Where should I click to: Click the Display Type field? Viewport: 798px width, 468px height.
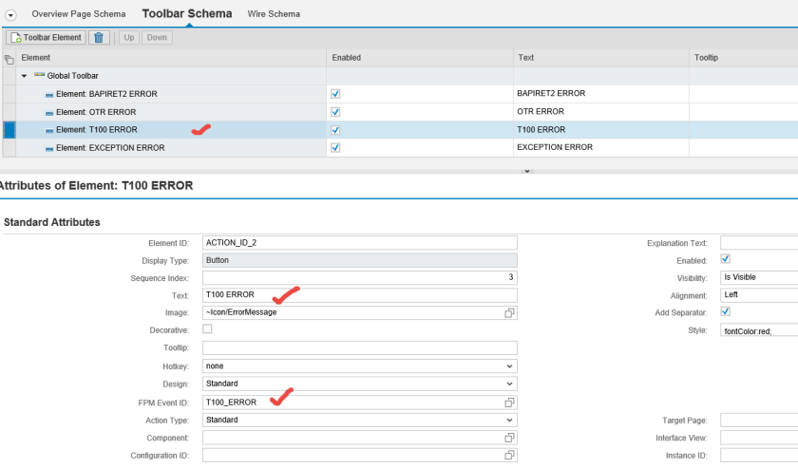tap(360, 260)
